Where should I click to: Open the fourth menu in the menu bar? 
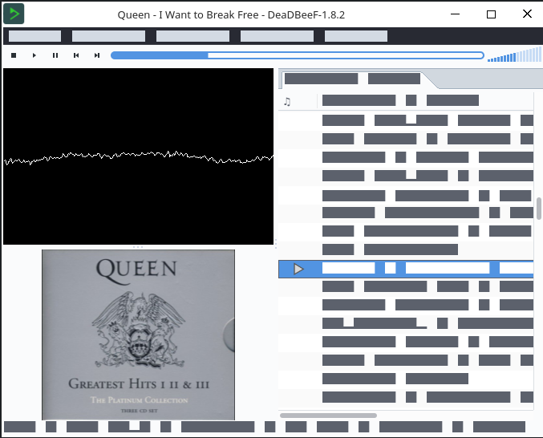click(x=277, y=36)
